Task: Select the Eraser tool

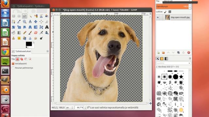Action: pos(36,32)
